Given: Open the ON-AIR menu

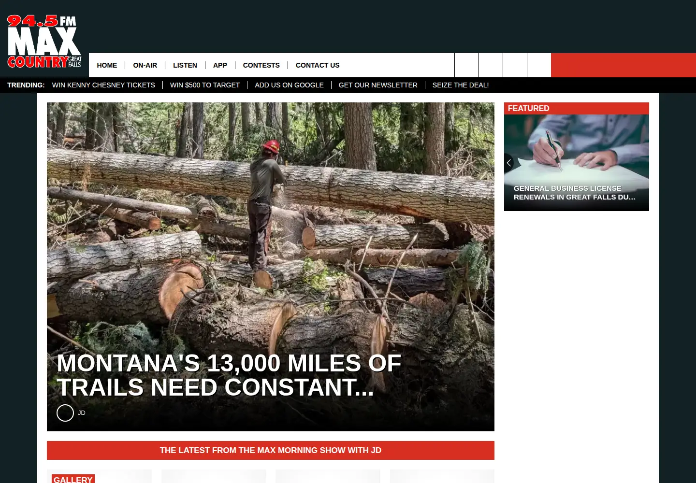Looking at the screenshot, I should point(145,65).
